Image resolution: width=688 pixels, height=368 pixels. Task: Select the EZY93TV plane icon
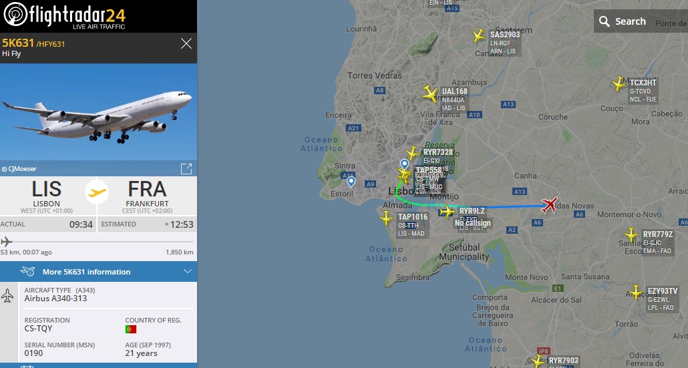[636, 292]
